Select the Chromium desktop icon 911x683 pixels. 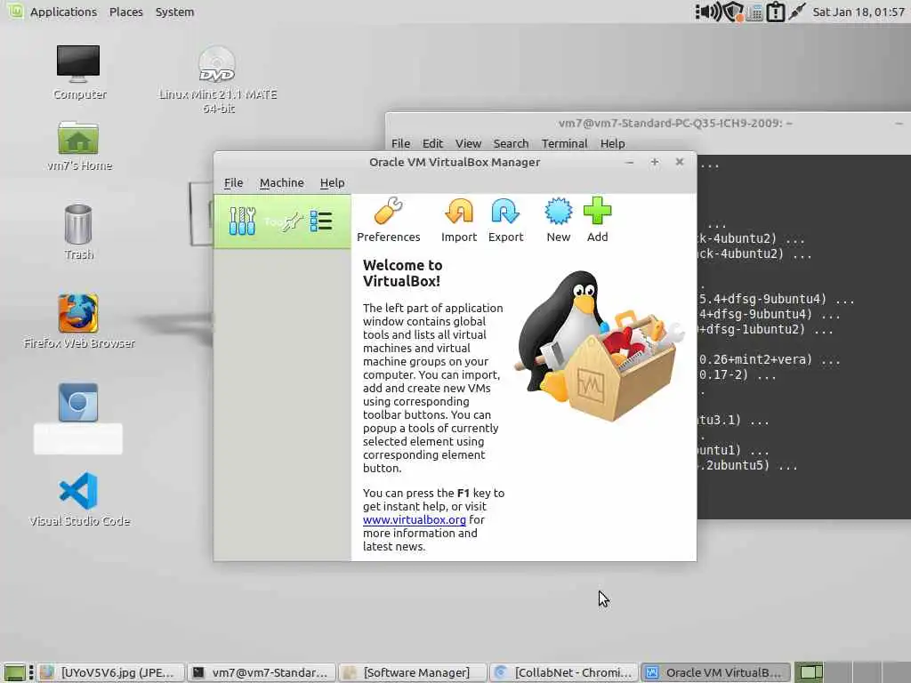point(78,418)
